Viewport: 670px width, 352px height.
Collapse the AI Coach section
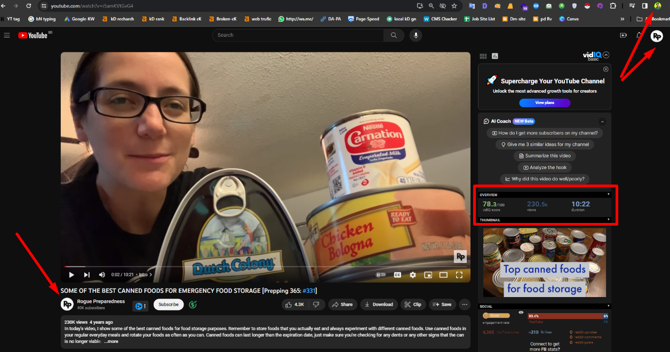pos(603,122)
